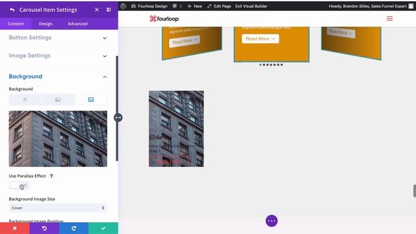This screenshot has height=234, width=416.
Task: Select the first carousel pagination dot
Action: [260, 65]
